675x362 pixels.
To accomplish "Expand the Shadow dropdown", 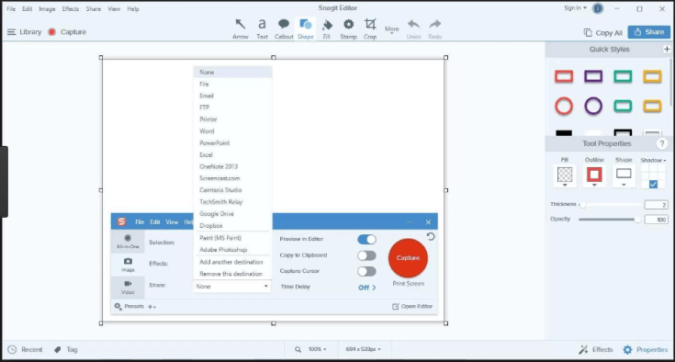I will tap(653, 160).
